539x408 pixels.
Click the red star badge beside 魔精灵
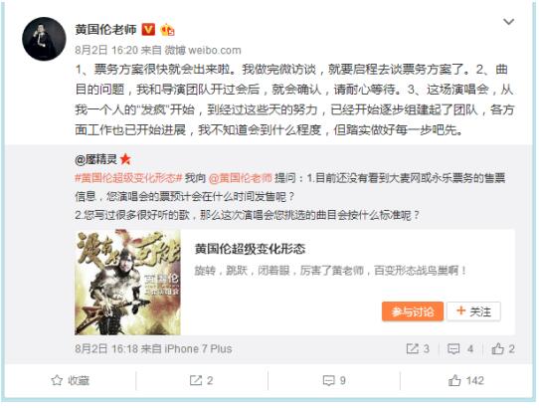126,159
